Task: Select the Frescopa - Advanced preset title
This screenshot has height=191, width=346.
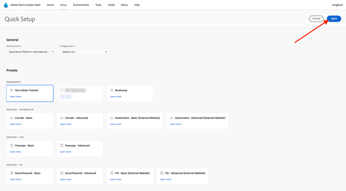Action: tap(77, 145)
